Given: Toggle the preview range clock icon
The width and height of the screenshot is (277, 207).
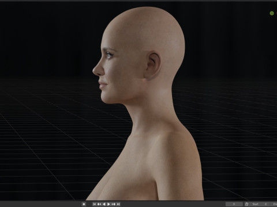Looking at the screenshot, I should 246,204.
